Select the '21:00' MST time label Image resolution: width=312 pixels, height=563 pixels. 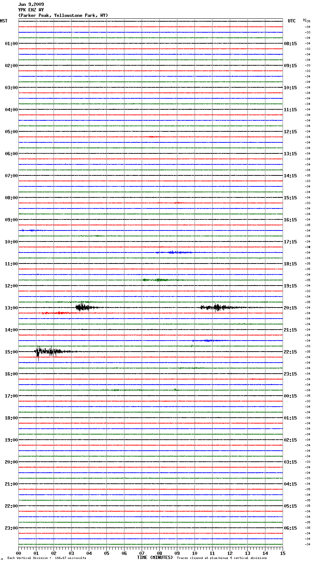click(x=11, y=484)
